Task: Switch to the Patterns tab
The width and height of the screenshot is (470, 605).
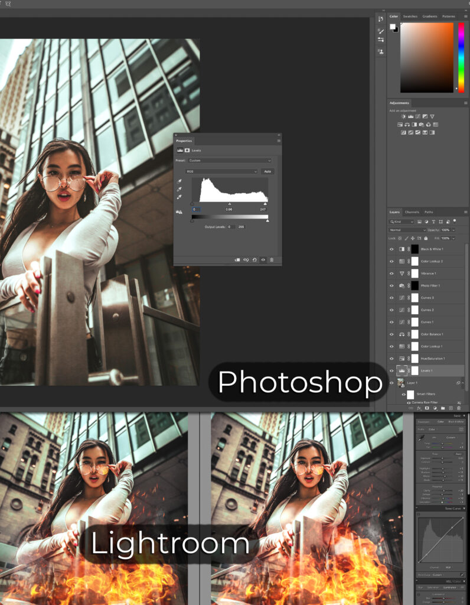Action: [x=448, y=17]
